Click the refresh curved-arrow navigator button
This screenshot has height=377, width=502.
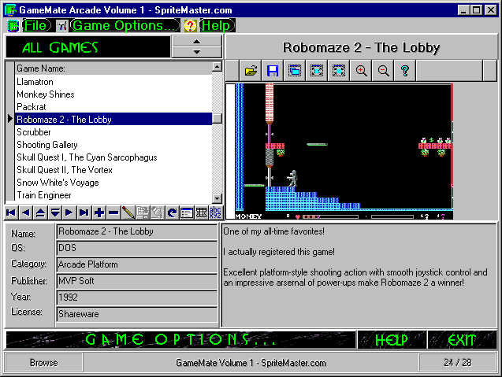tap(172, 213)
